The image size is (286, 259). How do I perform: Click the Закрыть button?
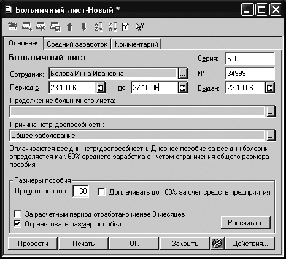click(x=185, y=244)
